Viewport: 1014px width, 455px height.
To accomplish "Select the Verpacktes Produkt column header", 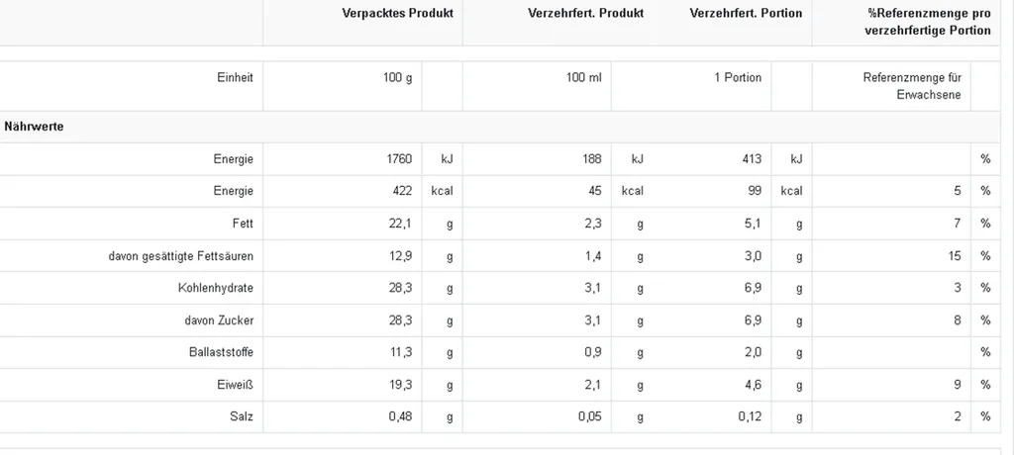I will [x=398, y=13].
